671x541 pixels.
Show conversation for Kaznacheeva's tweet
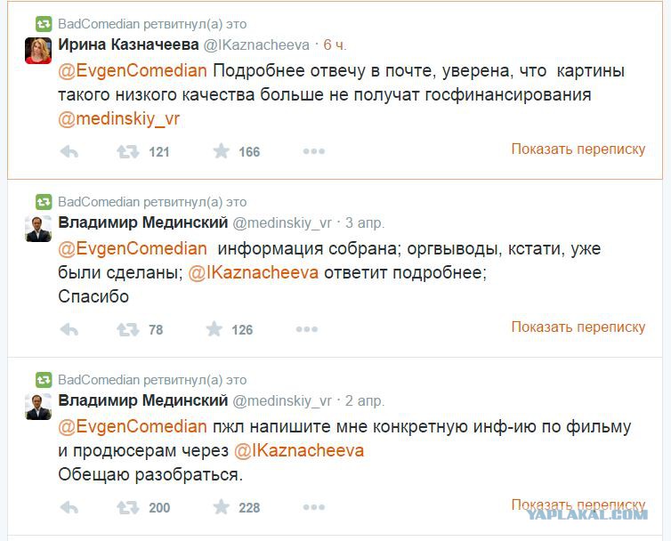(x=578, y=149)
